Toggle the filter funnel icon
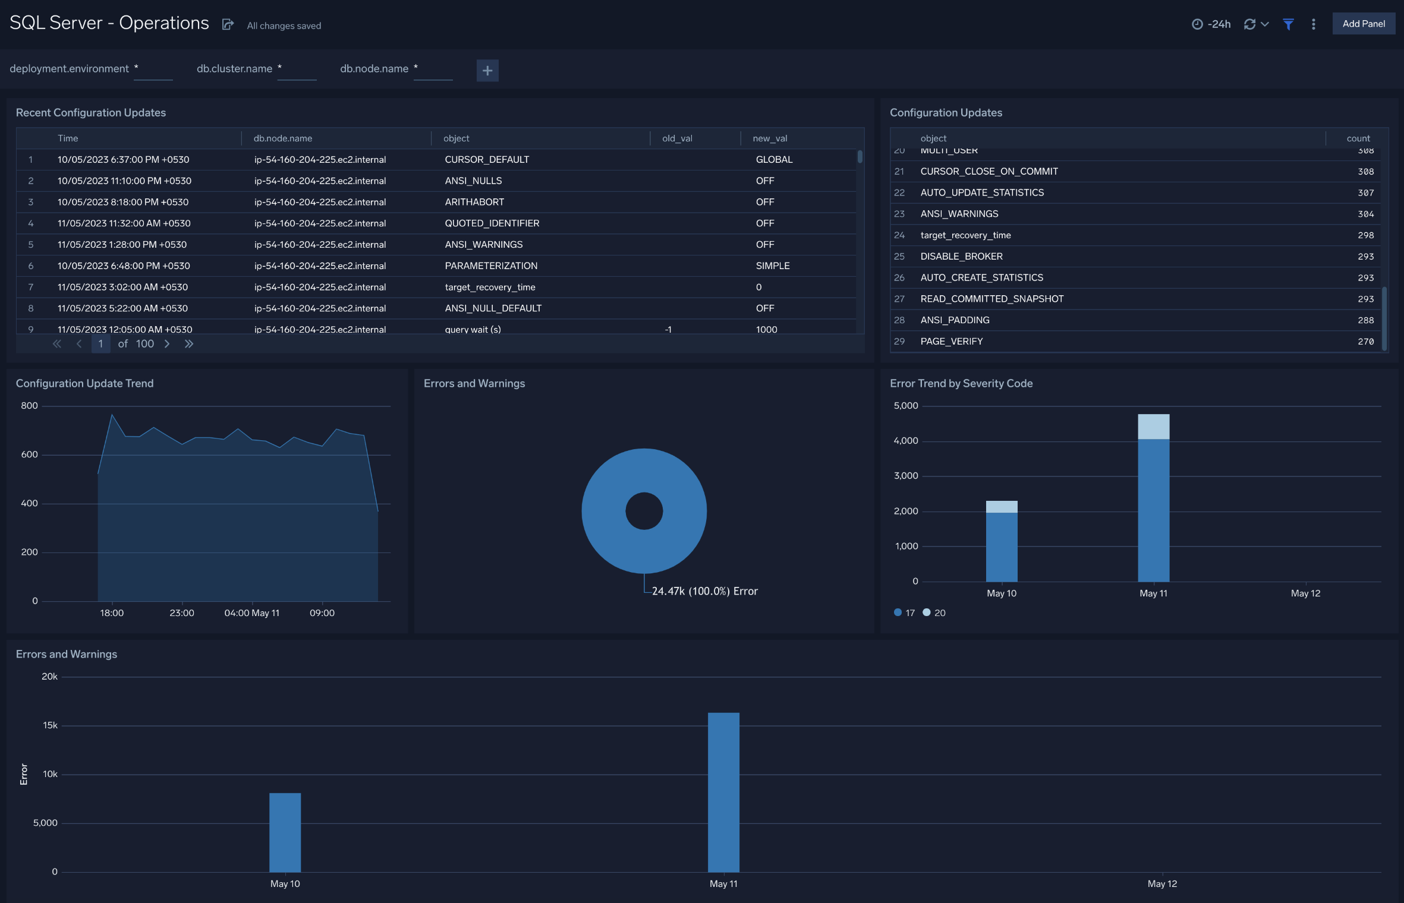The image size is (1404, 903). 1288,24
